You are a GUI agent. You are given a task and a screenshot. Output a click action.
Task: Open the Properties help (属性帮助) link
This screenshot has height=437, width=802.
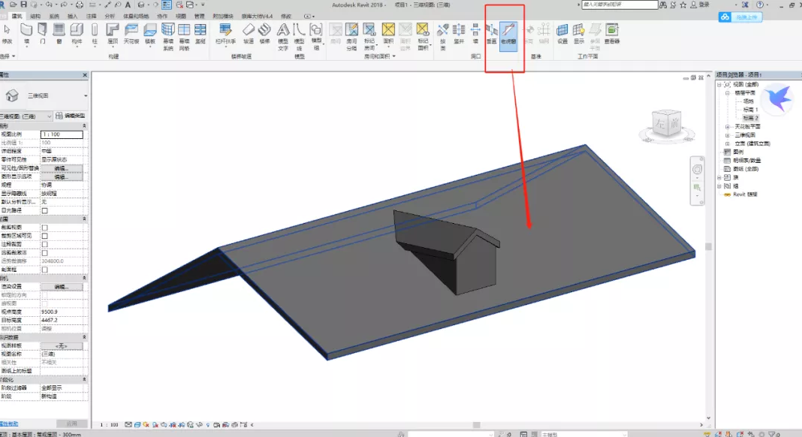(9, 423)
